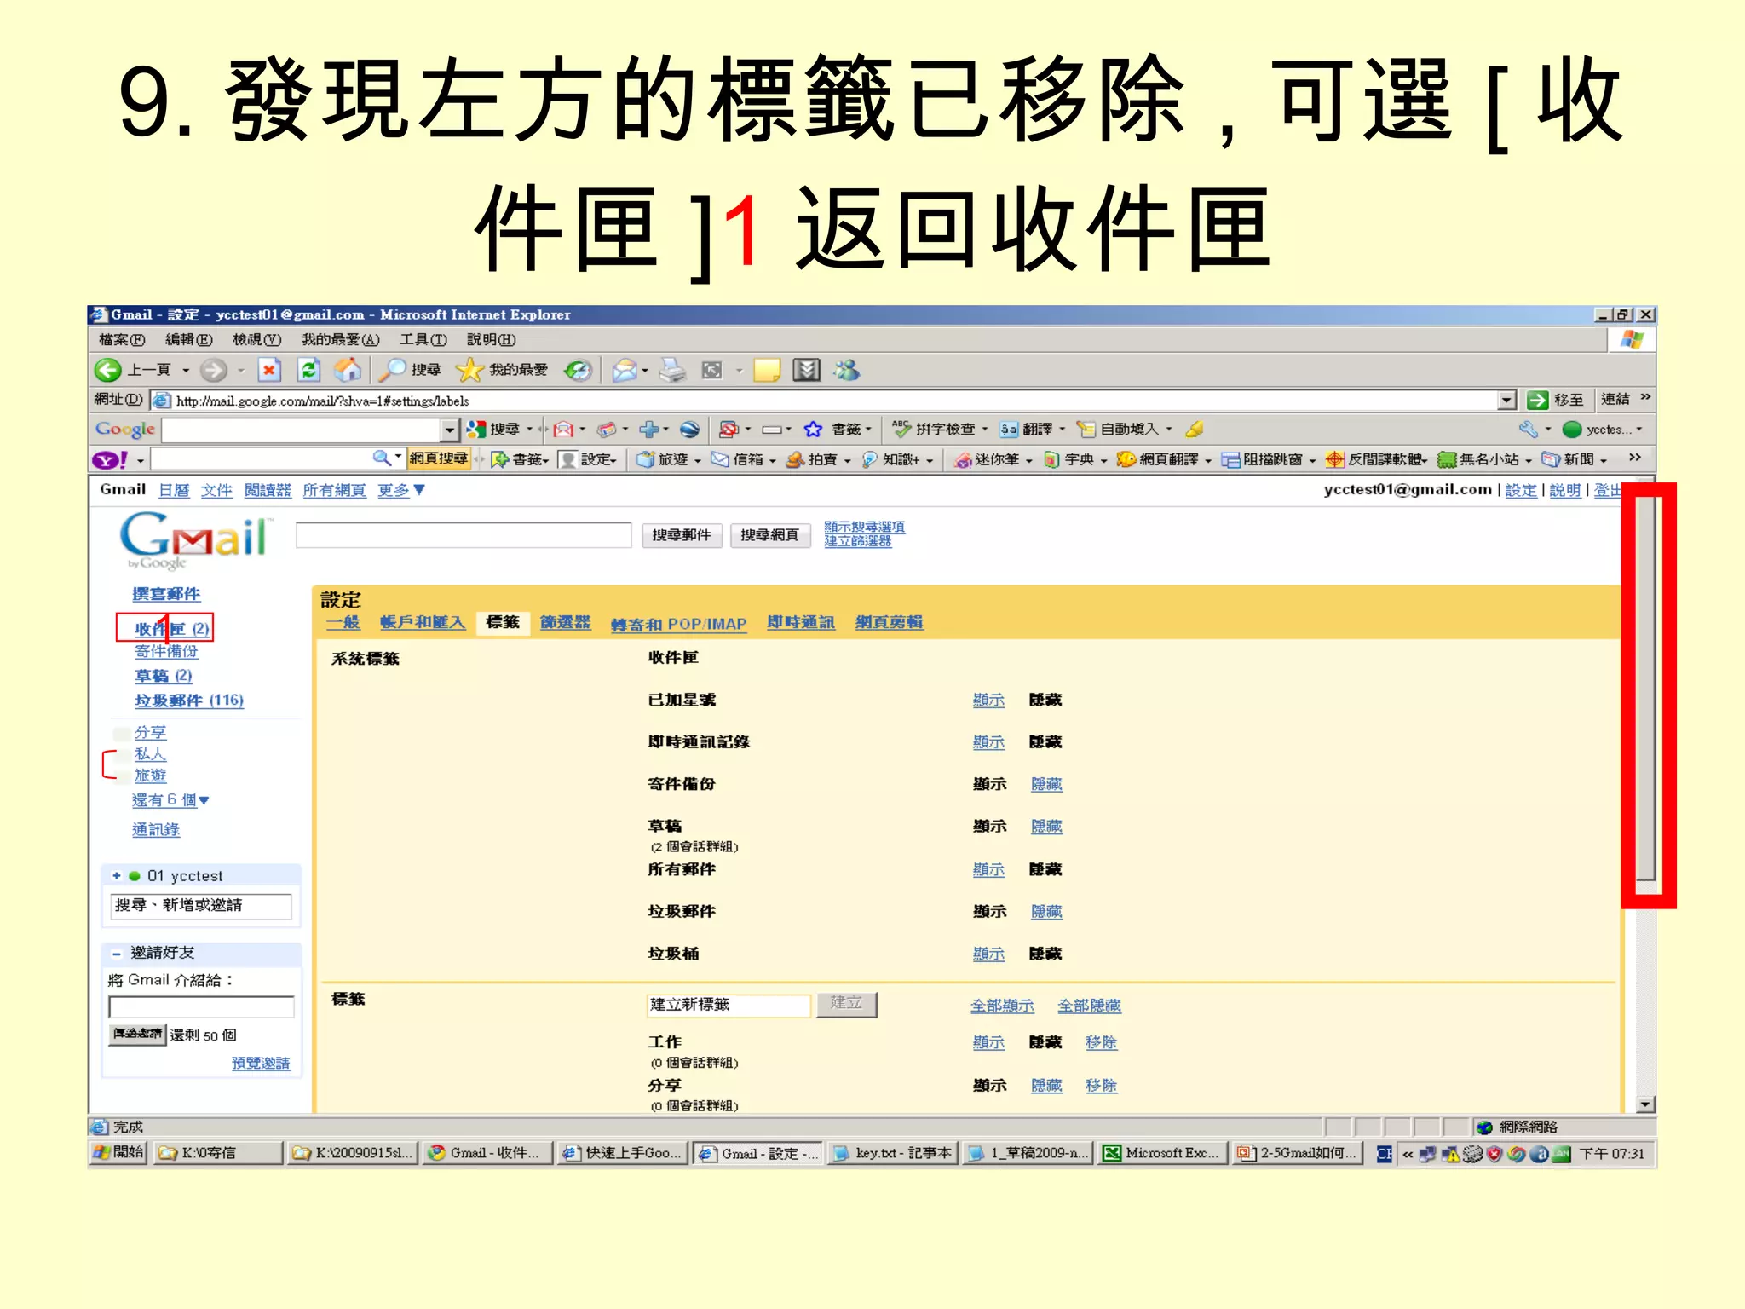Click the Yahoo toolbar Y! logo icon
Image resolution: width=1745 pixels, height=1309 pixels.
(111, 460)
